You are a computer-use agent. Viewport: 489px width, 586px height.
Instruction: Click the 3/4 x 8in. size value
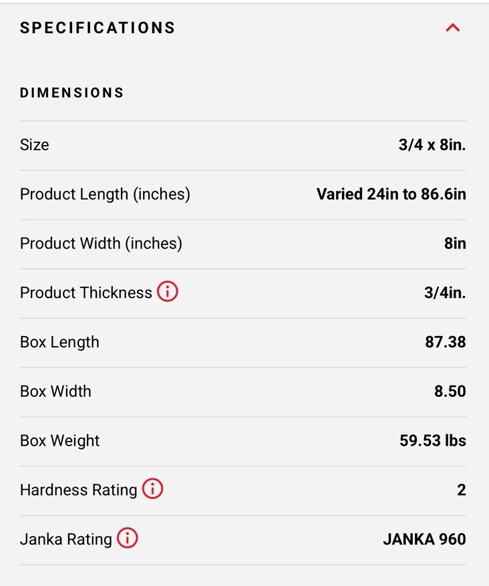(x=432, y=145)
